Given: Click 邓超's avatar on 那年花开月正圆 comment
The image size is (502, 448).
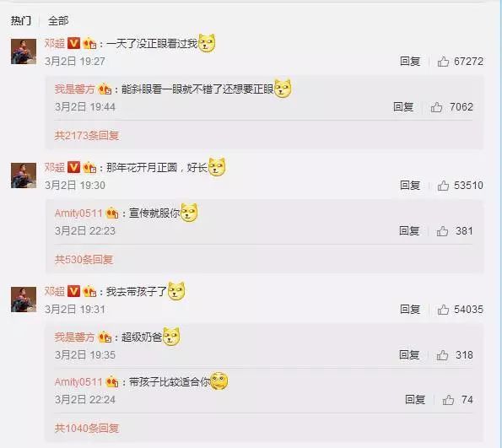Looking at the screenshot, I should coord(24,175).
